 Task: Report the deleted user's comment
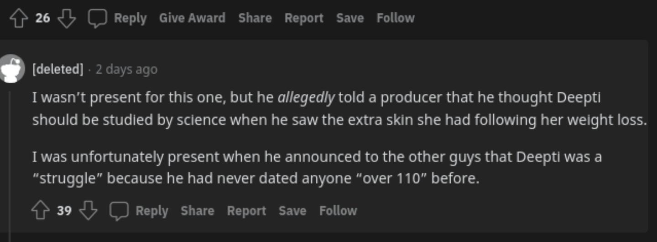pyautogui.click(x=246, y=211)
